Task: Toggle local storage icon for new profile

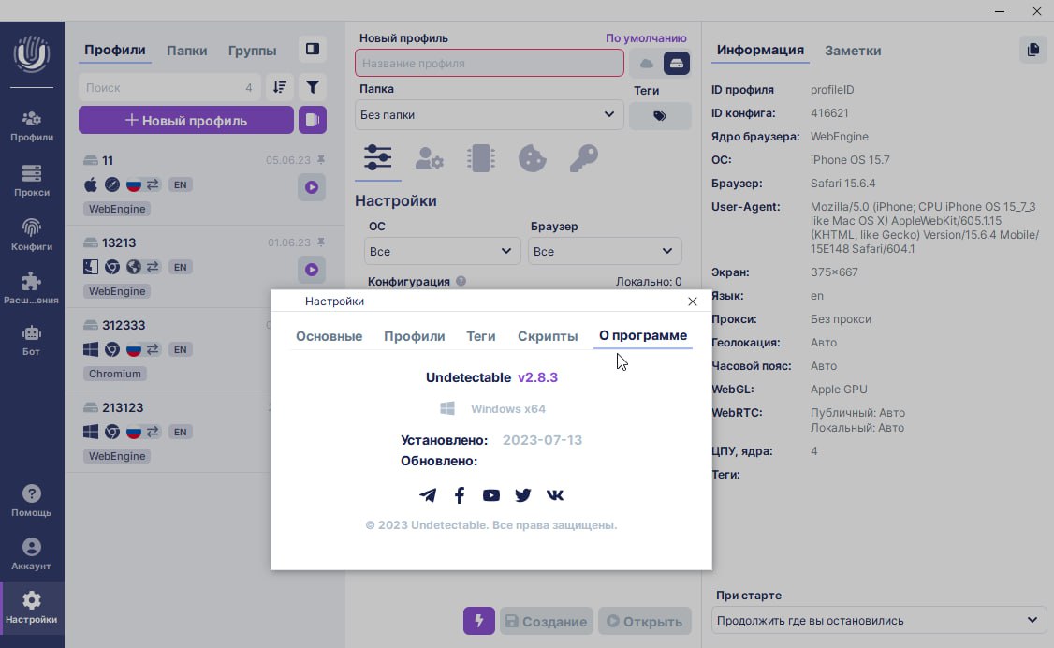Action: [x=677, y=63]
